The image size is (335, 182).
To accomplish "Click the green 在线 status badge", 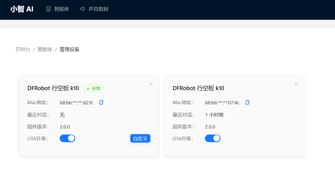I will [93, 88].
